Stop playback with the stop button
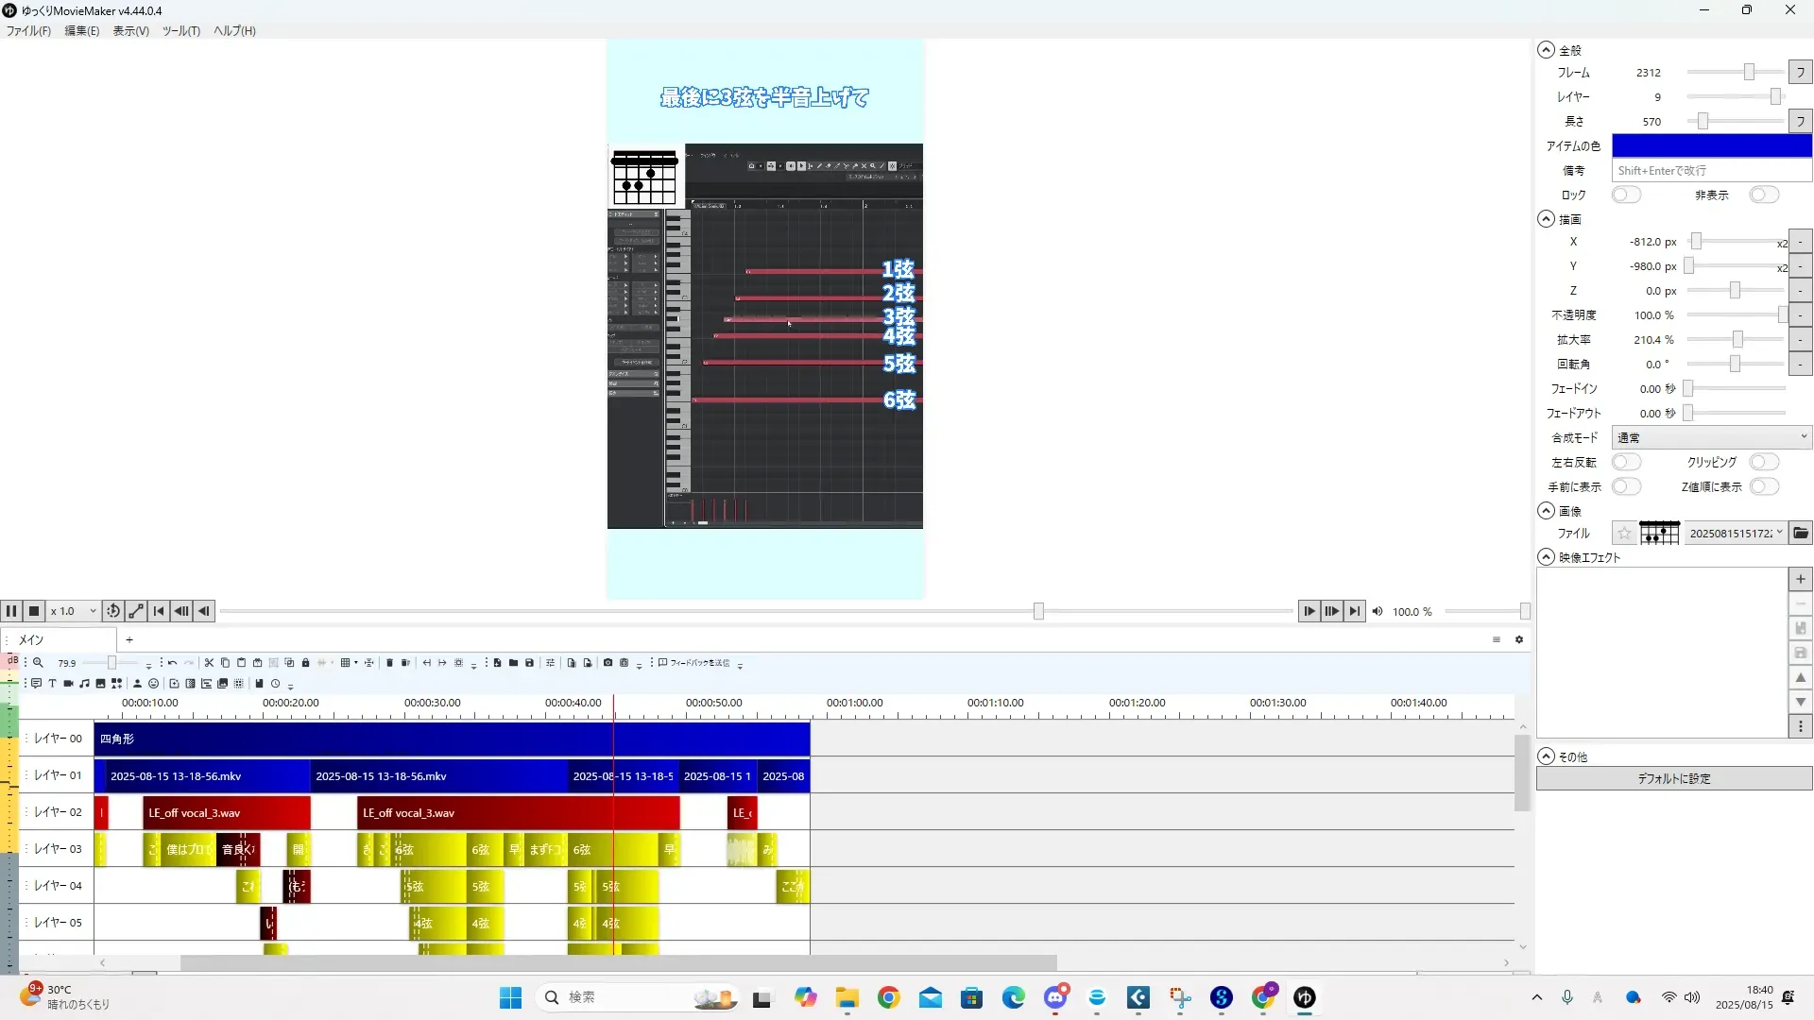Viewport: 1814px width, 1020px height. pyautogui.click(x=34, y=611)
